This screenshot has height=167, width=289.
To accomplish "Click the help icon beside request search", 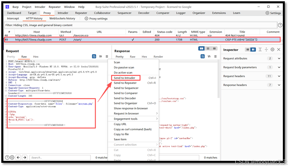I will pyautogui.click(x=7, y=158).
